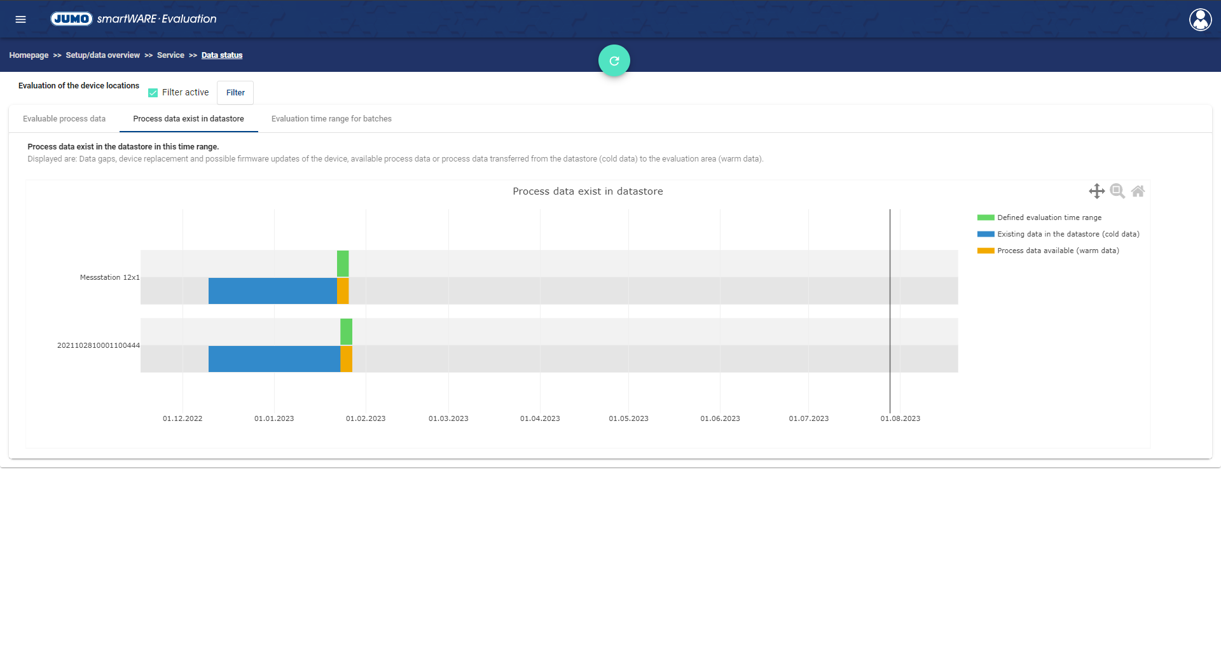
Task: Open the hamburger navigation menu
Action: coord(20,19)
